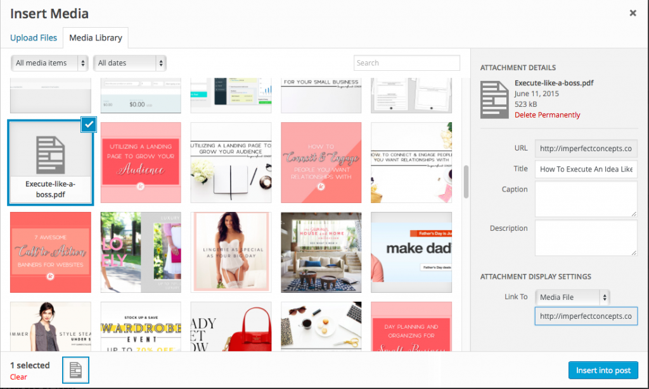Select the red handbag image
Viewport: 649px width, 389px height.
[231, 326]
